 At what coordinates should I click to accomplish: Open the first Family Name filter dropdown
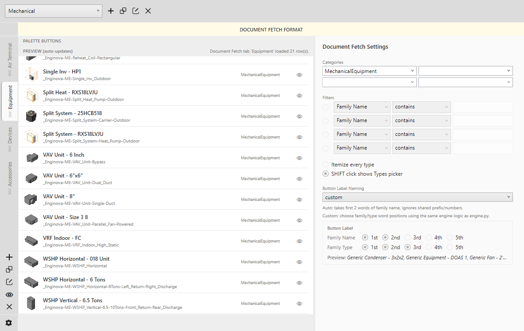(x=362, y=107)
